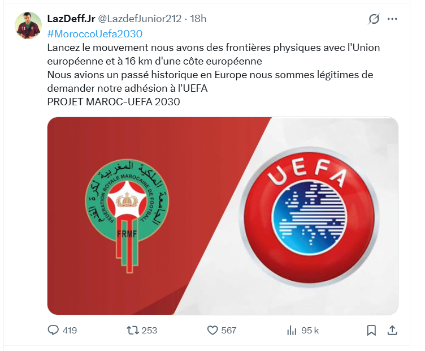Click the Grok slashed-circle icon
This screenshot has height=351, width=425.
374,19
